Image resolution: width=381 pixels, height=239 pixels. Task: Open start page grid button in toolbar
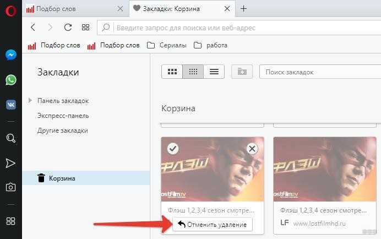tap(85, 27)
